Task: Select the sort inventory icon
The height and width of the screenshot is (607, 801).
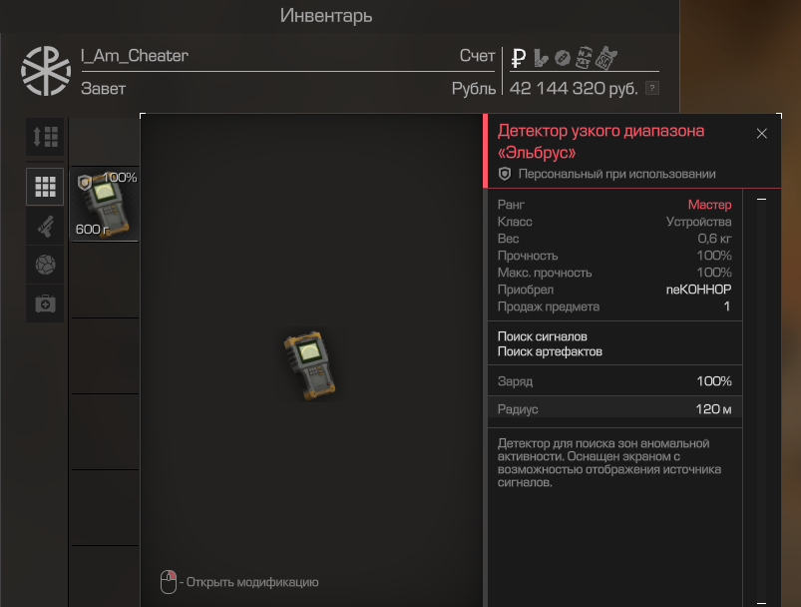Action: click(x=45, y=137)
